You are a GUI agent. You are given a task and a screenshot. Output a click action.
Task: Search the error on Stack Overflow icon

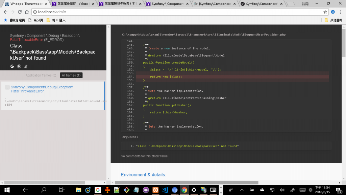coord(26,66)
